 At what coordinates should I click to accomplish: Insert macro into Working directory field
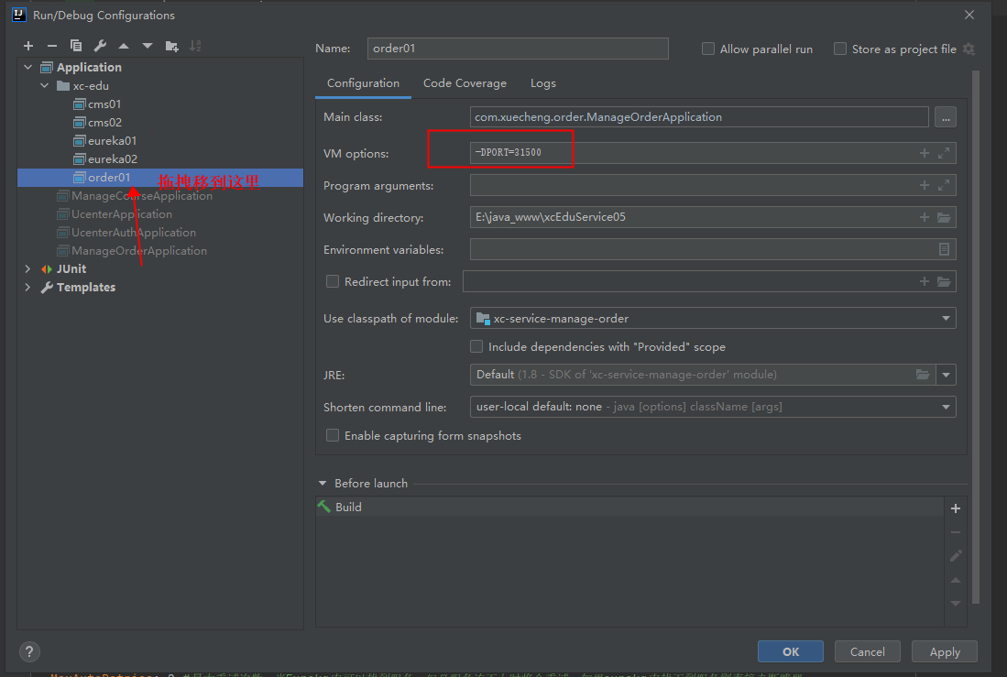(925, 217)
